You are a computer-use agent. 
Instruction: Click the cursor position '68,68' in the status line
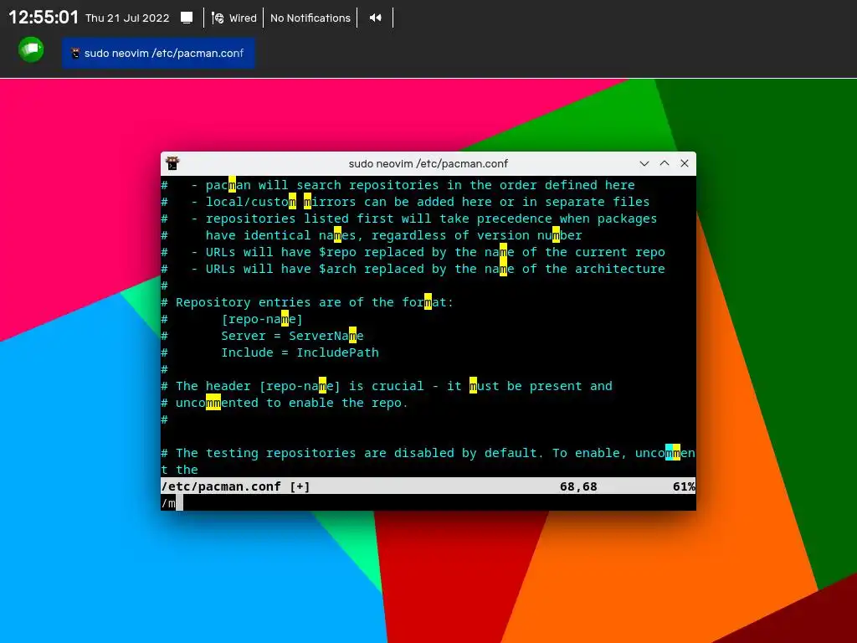[x=578, y=486]
